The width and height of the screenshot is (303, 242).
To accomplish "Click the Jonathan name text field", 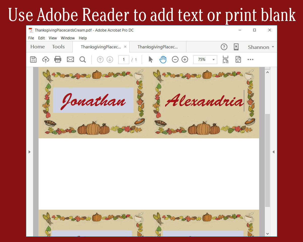I will click(93, 100).
